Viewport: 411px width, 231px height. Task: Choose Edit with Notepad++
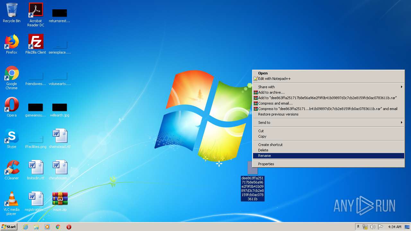tap(328, 79)
